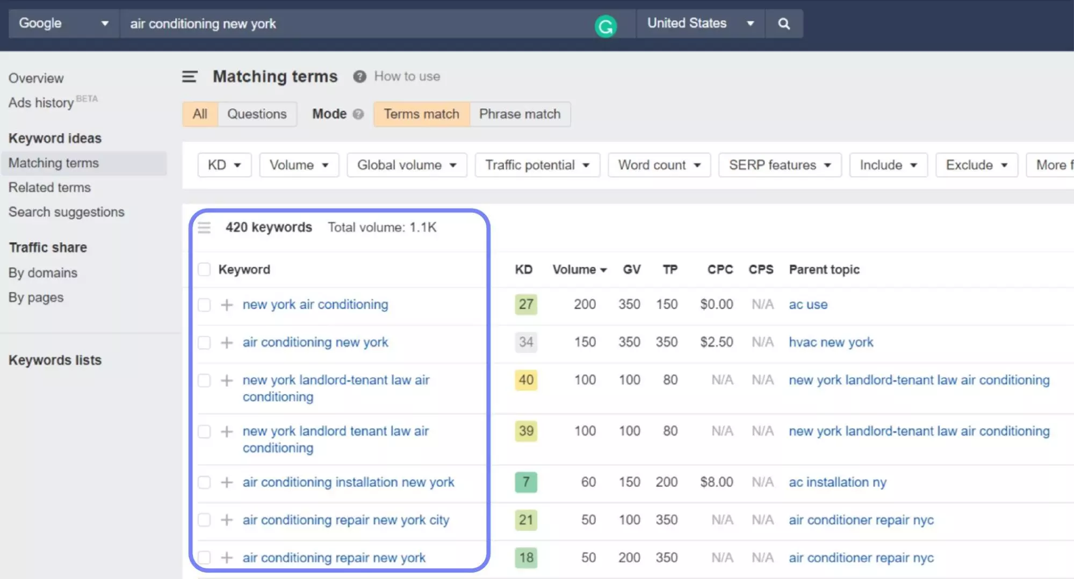The image size is (1074, 579).
Task: Open keyword 'air conditioning installation new york'
Action: [348, 482]
